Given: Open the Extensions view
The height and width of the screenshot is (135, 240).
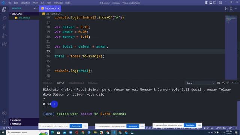Looking at the screenshot, I should pyautogui.click(x=4, y=44).
